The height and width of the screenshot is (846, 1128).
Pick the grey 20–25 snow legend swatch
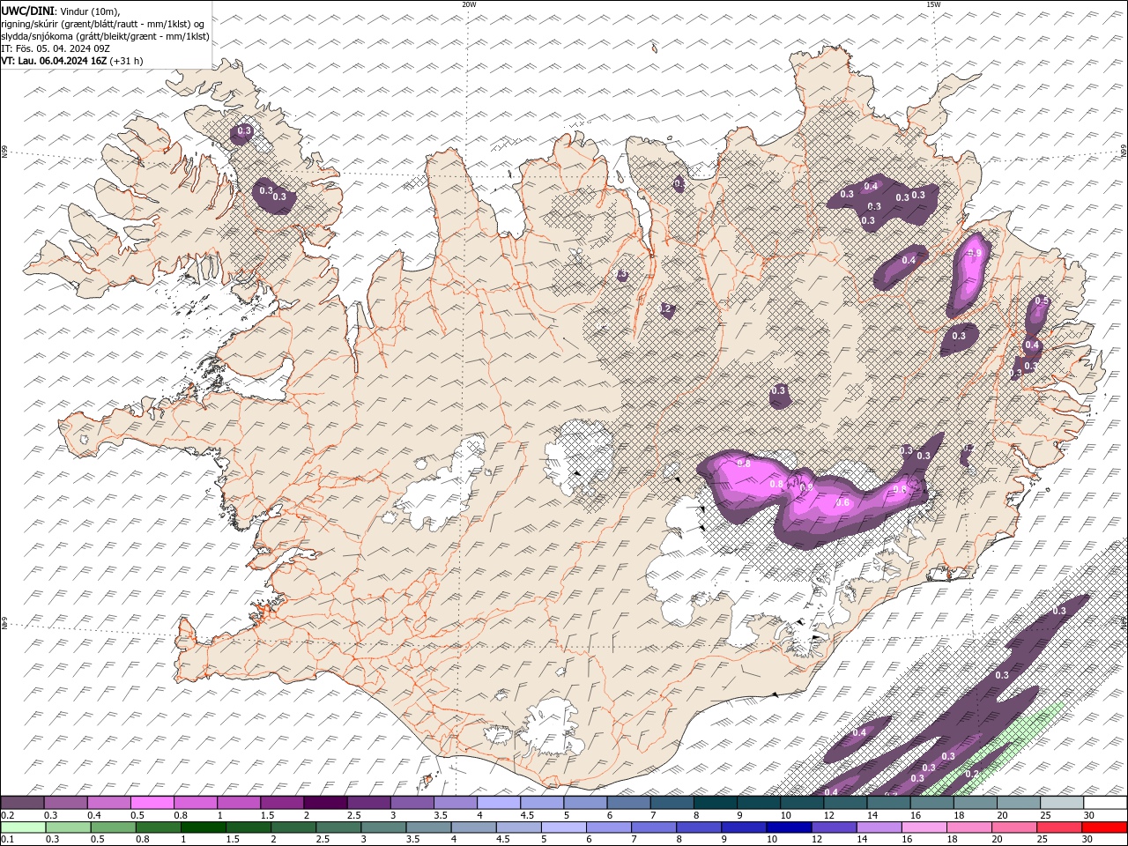pyautogui.click(x=1019, y=803)
